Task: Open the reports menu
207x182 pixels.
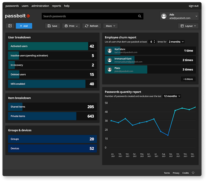Action: click(56, 6)
